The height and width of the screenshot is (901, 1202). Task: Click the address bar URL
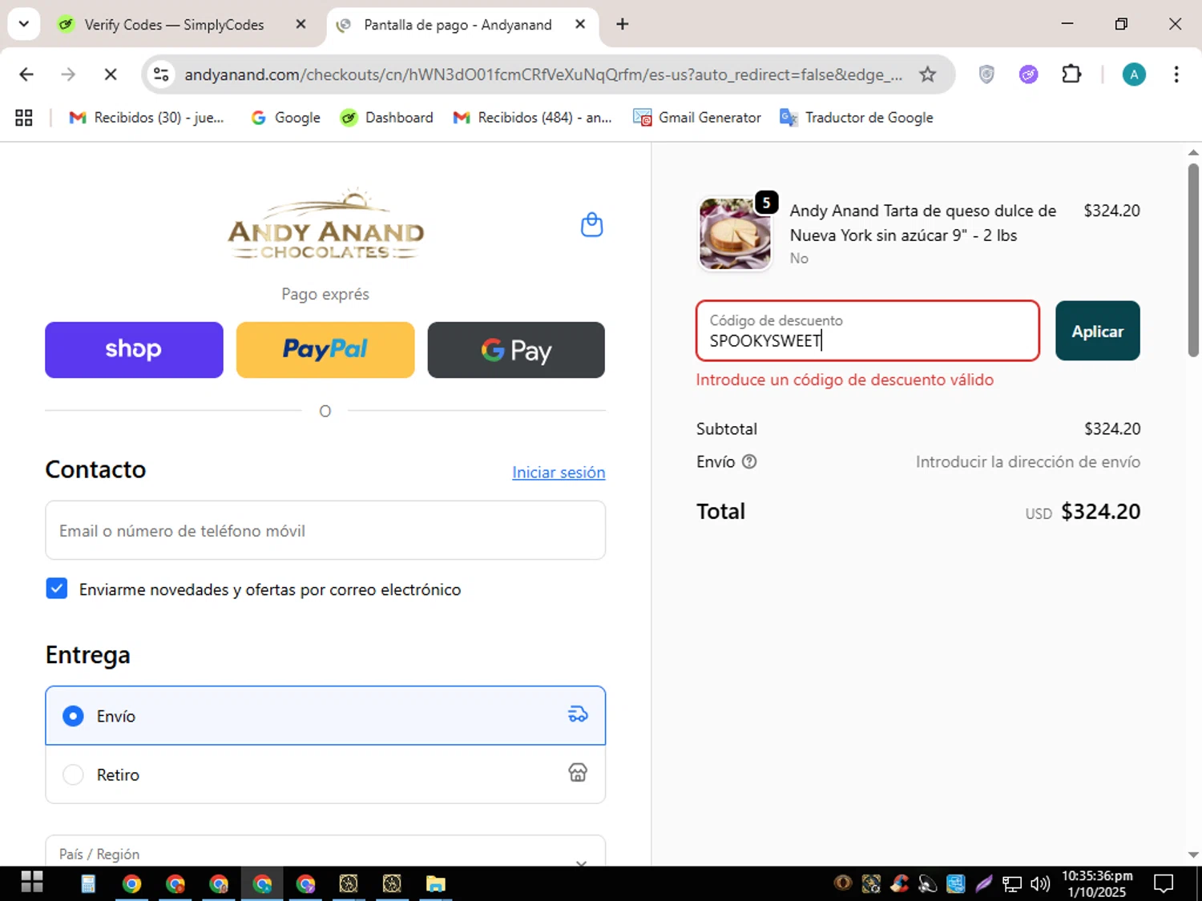click(543, 74)
